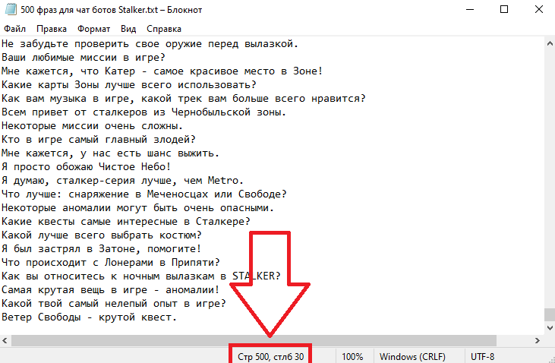Click line 'Самая крутая вещь в игре'
Viewport: 555px width, 363px height.
[110, 290]
